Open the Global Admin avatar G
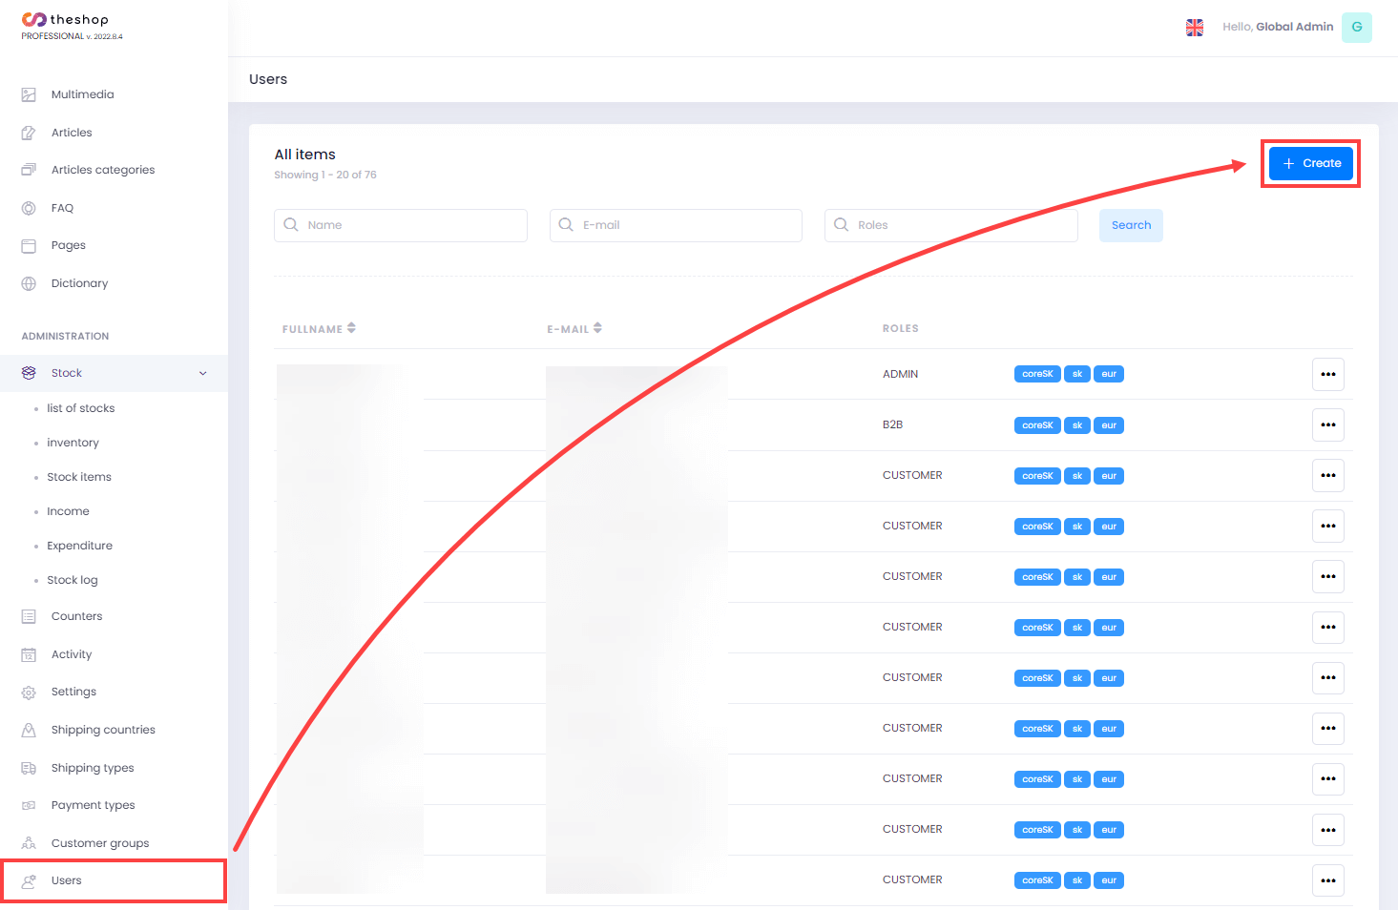Screen dimensions: 1398x910 pos(1357,28)
